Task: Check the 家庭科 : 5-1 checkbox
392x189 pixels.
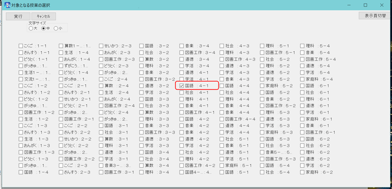Action: pos(222,166)
